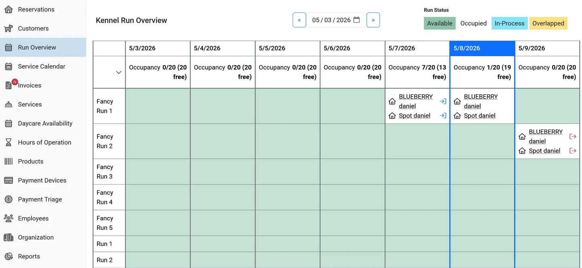This screenshot has height=268, width=582.
Task: Open Payment Devices page
Action: pos(43,180)
